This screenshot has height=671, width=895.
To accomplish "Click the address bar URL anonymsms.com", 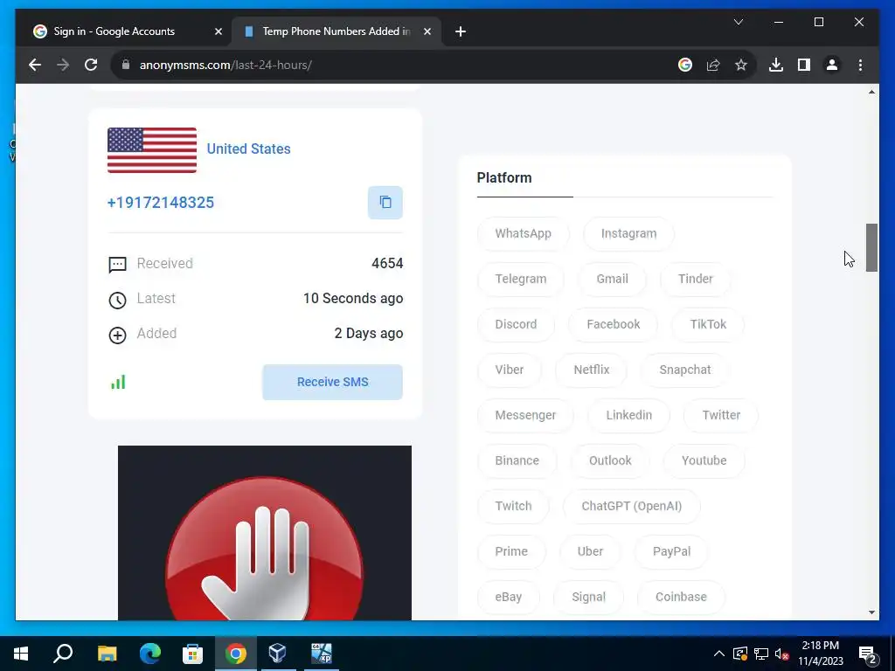I will (225, 65).
